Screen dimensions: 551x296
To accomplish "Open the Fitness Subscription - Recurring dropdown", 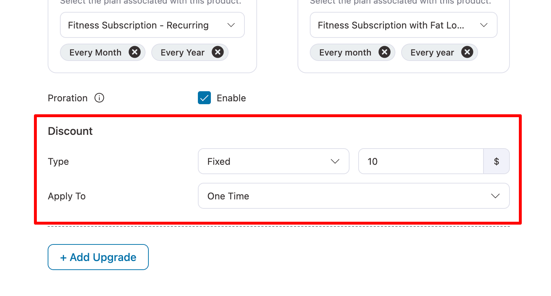I will [x=152, y=25].
